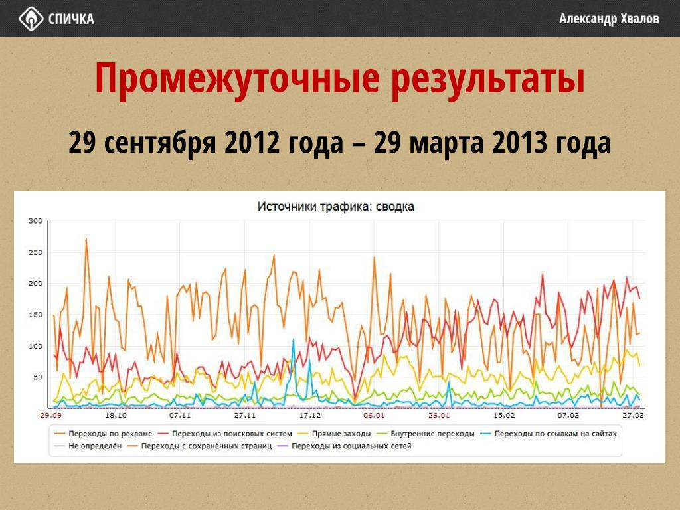Click y-axis value 100

click(36, 346)
